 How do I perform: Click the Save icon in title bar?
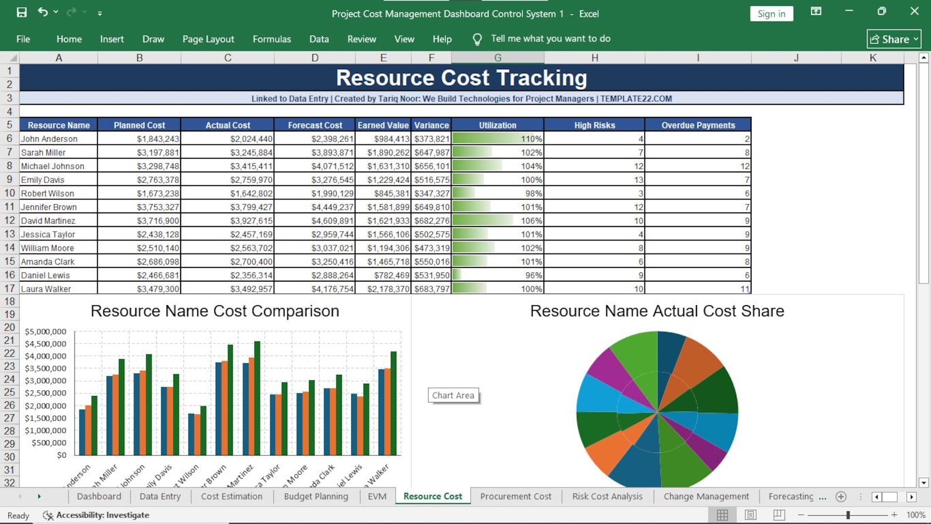point(22,12)
